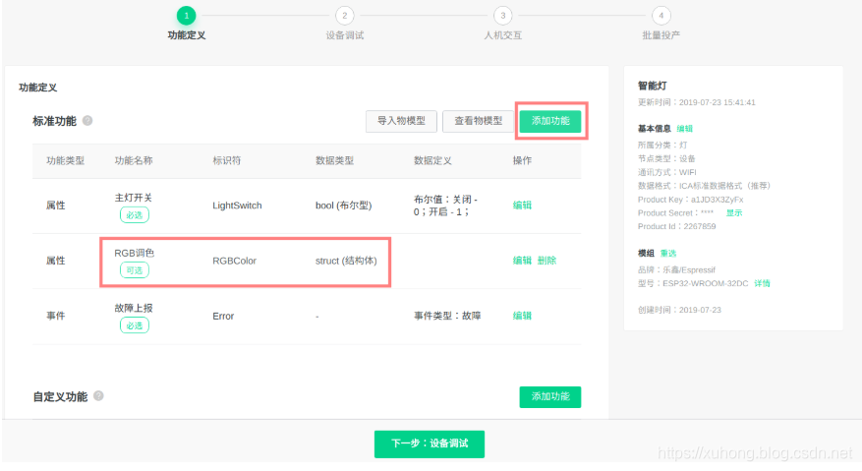The height and width of the screenshot is (471, 862).
Task: Click 通讯方式：WIFI text
Action: (x=666, y=172)
